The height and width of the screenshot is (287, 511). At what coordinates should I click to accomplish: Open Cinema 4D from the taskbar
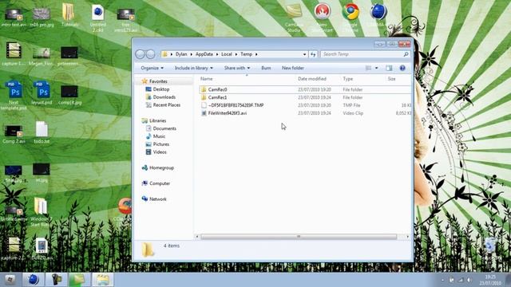[x=33, y=280]
